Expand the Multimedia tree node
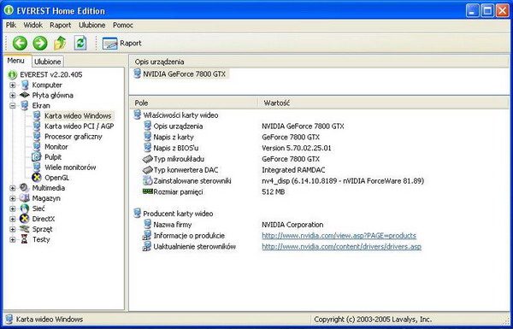This screenshot has height=329, width=513. pyautogui.click(x=13, y=188)
